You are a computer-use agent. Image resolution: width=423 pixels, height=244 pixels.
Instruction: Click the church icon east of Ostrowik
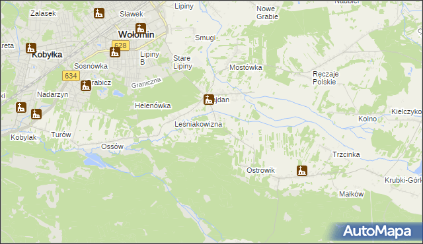click(x=302, y=171)
